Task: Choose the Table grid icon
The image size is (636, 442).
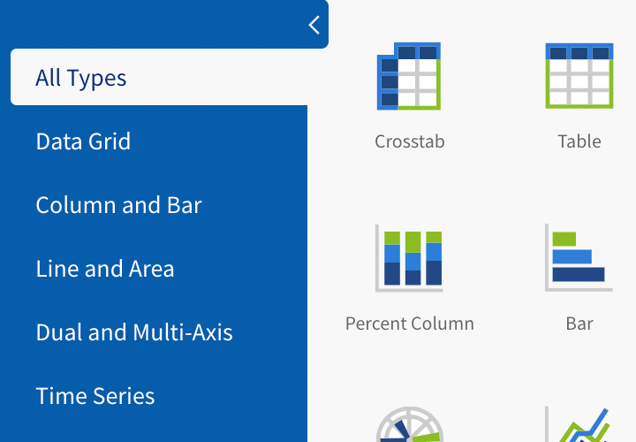Action: (x=579, y=77)
